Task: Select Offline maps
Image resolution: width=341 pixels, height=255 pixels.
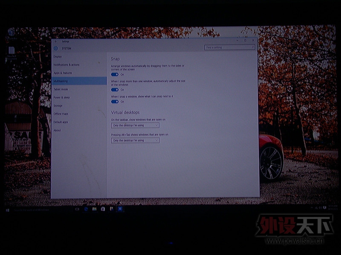Action: [x=79, y=113]
